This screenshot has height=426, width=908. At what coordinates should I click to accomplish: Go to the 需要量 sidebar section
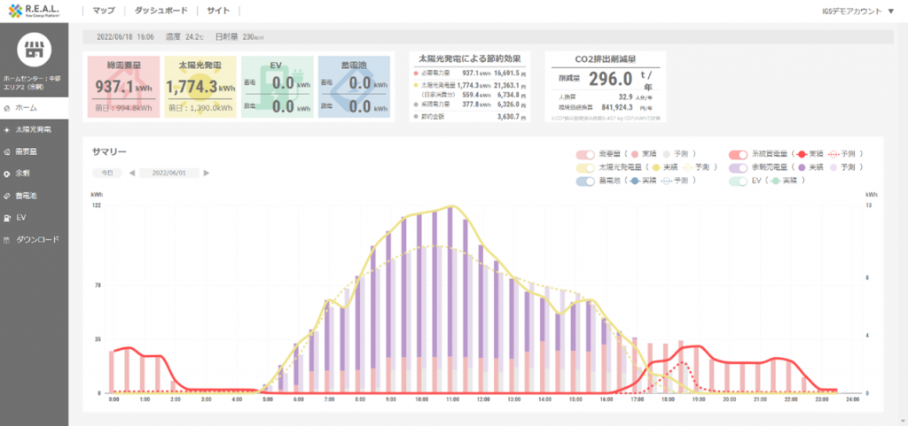[x=34, y=151]
